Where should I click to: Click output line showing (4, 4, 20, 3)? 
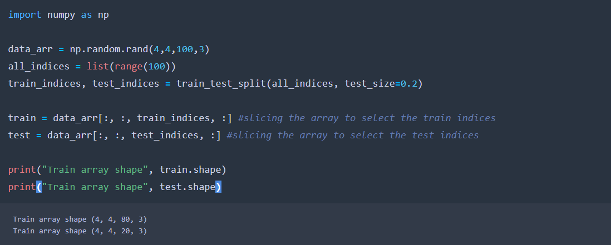(x=80, y=231)
